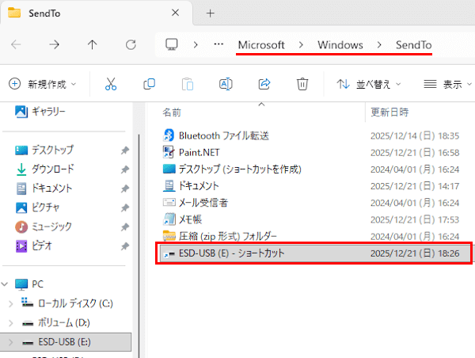Click SendTo in the breadcrumb path
Viewport: 475px width, 358px height.
coord(413,45)
